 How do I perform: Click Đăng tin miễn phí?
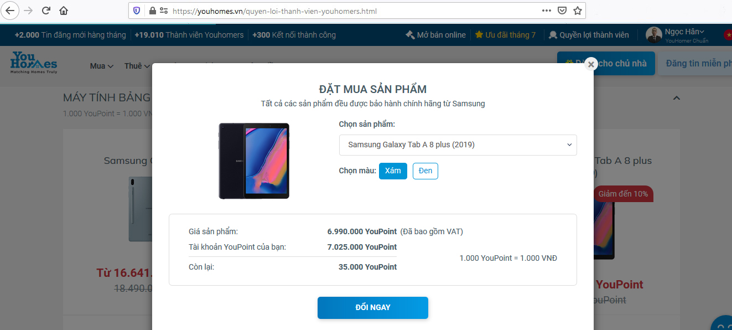(704, 63)
